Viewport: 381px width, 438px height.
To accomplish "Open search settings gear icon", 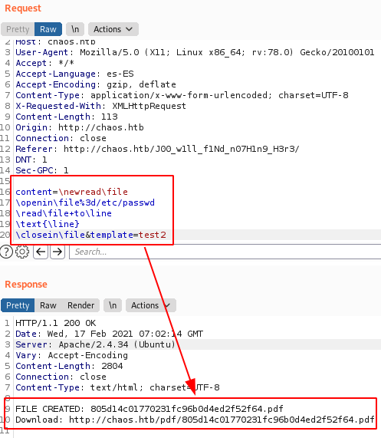I will tap(22, 252).
